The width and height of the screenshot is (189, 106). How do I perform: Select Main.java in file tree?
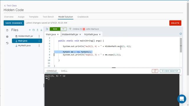[27, 41]
